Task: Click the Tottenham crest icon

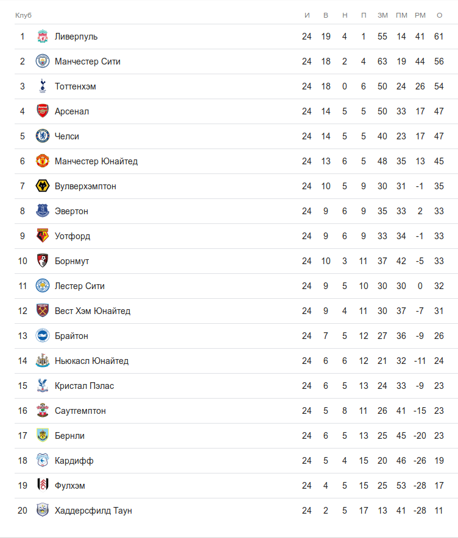Action: point(42,86)
